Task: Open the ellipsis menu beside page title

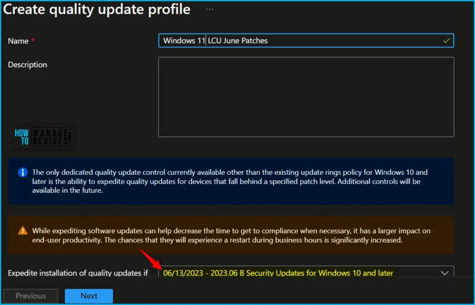Action: (210, 9)
